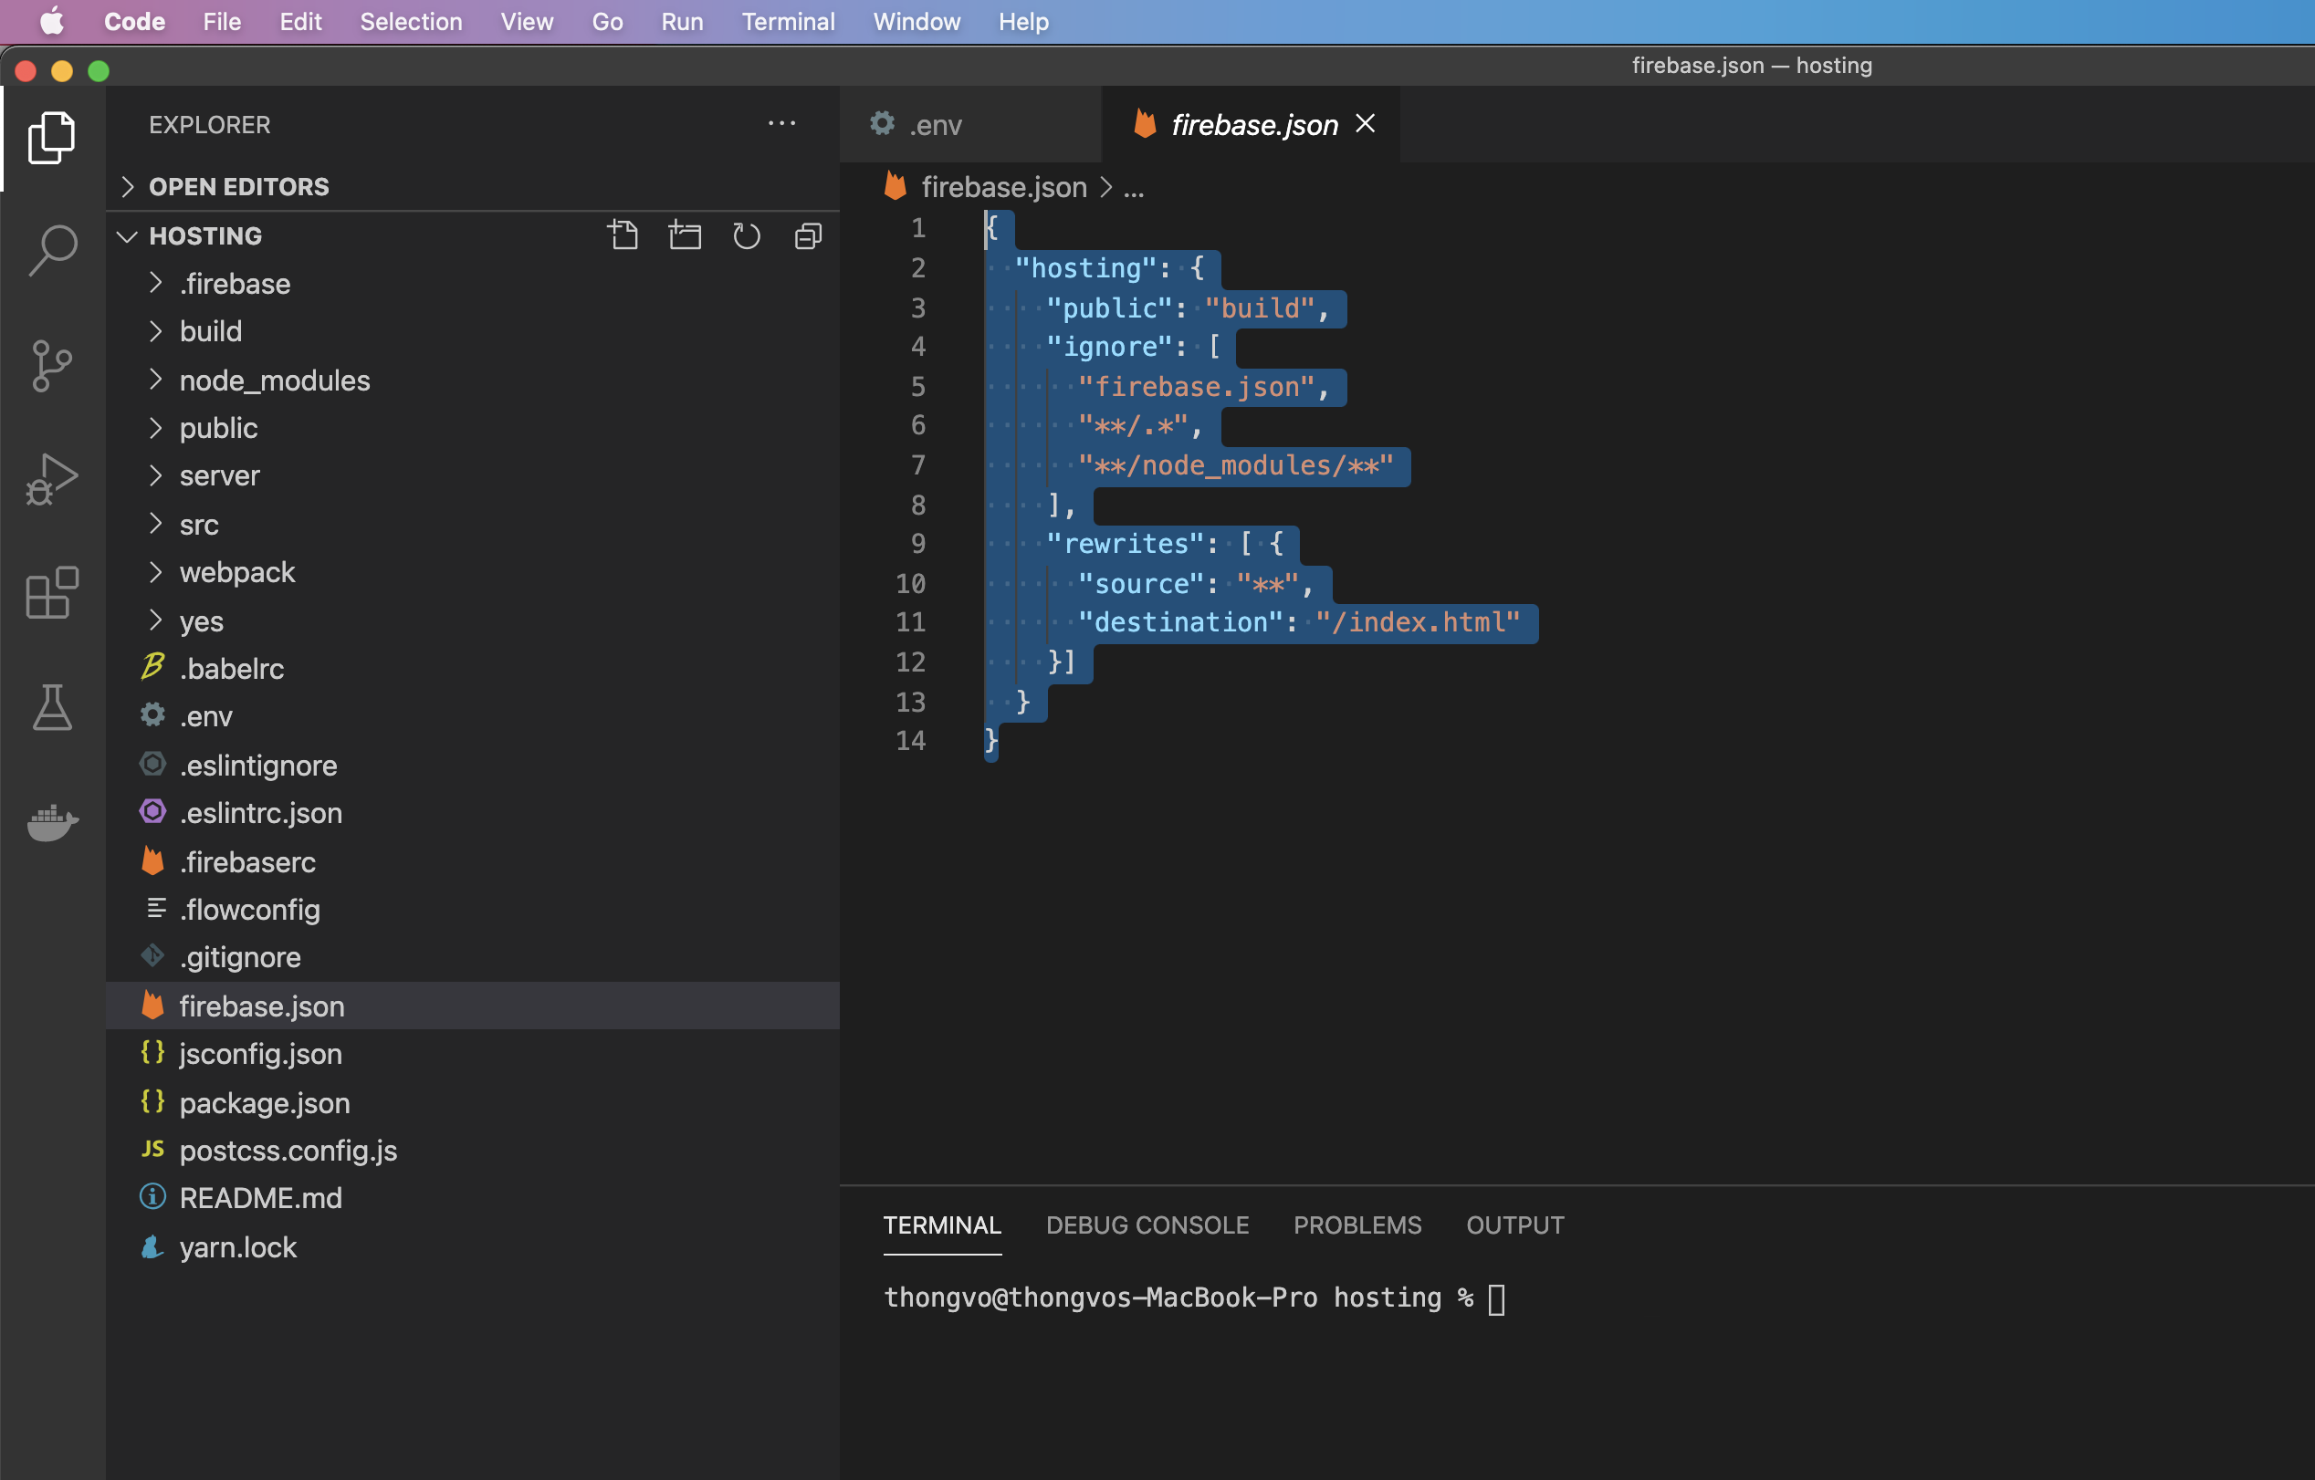Open the Docker view
This screenshot has width=2315, height=1480.
click(52, 822)
